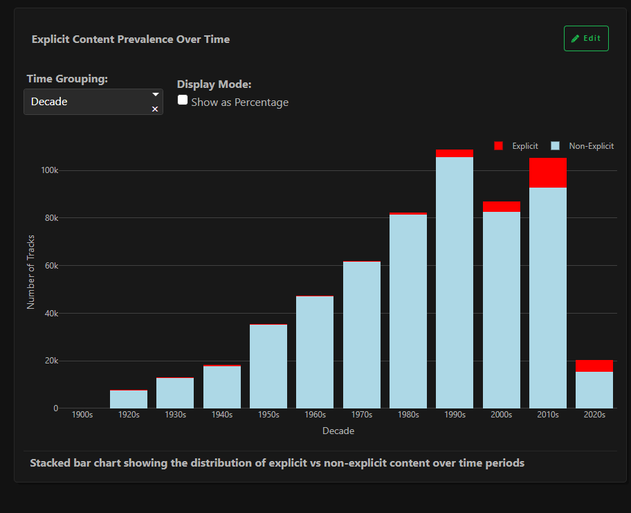Click the 60k y-axis tick label
The width and height of the screenshot is (631, 513).
51,266
